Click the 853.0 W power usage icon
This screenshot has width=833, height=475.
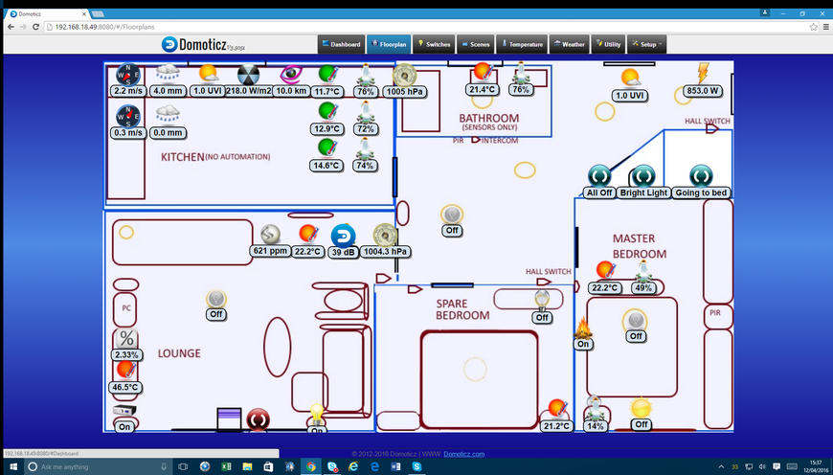pyautogui.click(x=702, y=74)
